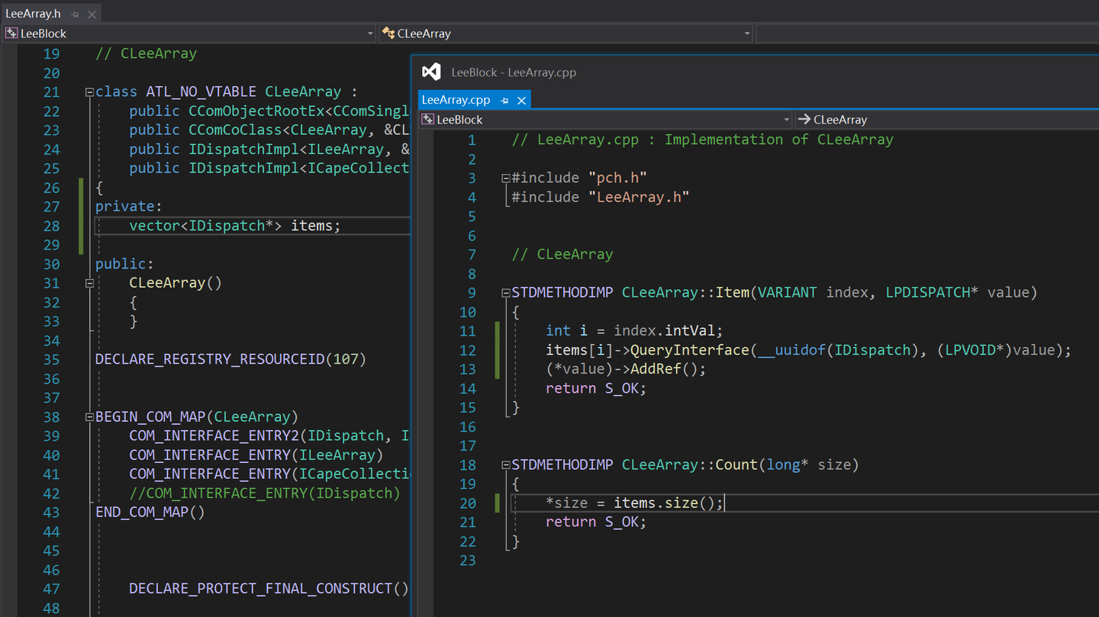1099x617 pixels.
Task: Click the "LeeArray.h" include string
Action: click(x=639, y=197)
